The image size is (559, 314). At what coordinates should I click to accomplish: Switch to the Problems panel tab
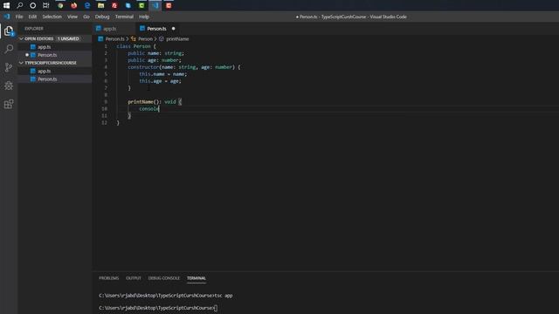tap(108, 278)
